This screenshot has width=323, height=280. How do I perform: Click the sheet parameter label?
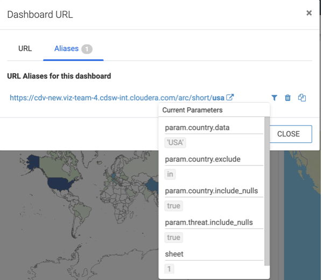[174, 254]
